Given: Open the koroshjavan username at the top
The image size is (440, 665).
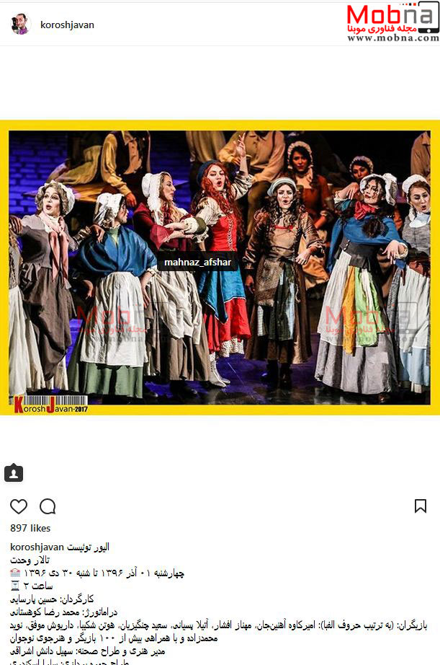Looking at the screenshot, I should pyautogui.click(x=68, y=25).
